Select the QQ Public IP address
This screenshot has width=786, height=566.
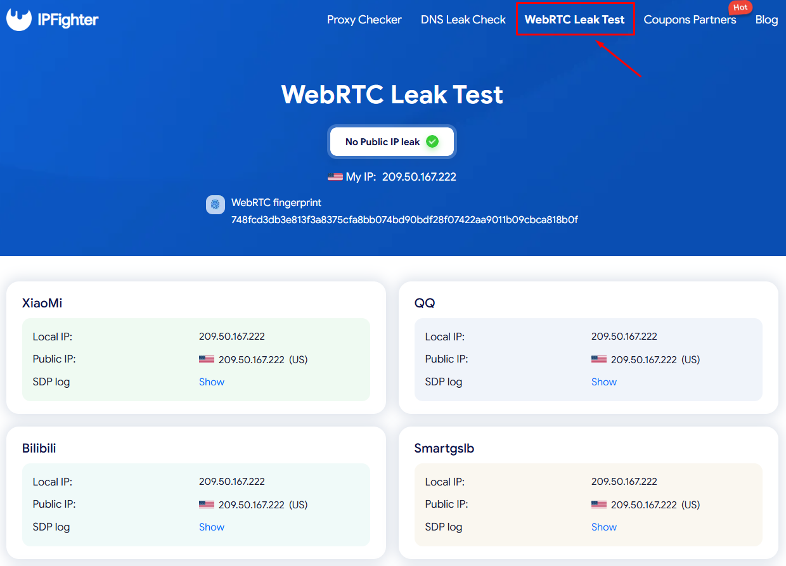tap(644, 359)
